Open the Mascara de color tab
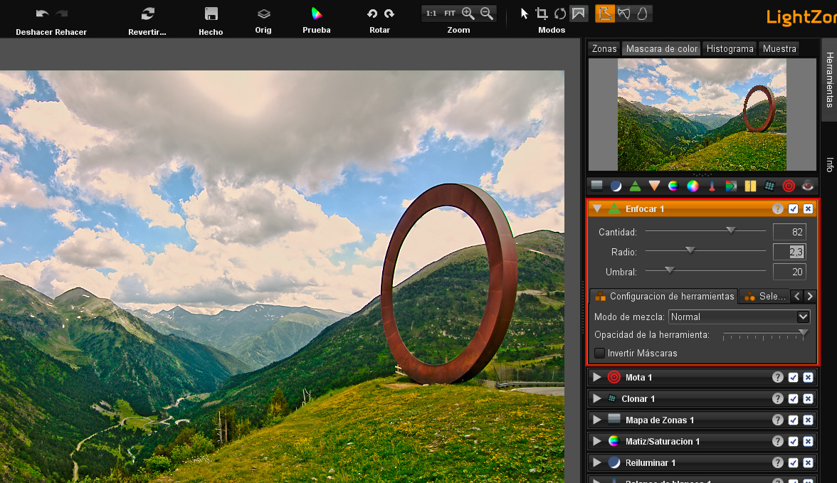837x483 pixels. (x=661, y=48)
